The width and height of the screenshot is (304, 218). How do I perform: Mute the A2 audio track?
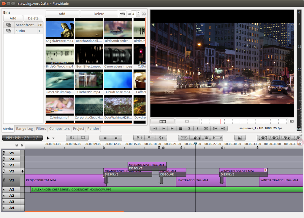[x=4, y=196]
